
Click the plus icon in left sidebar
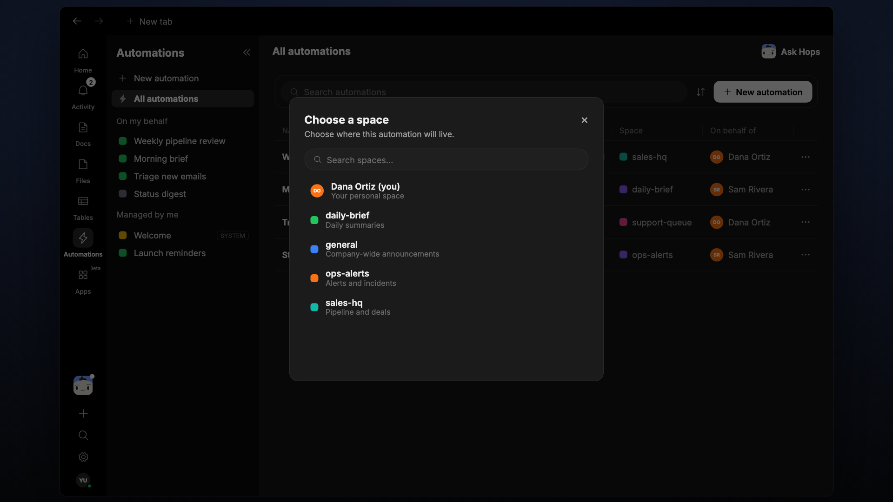(x=83, y=413)
